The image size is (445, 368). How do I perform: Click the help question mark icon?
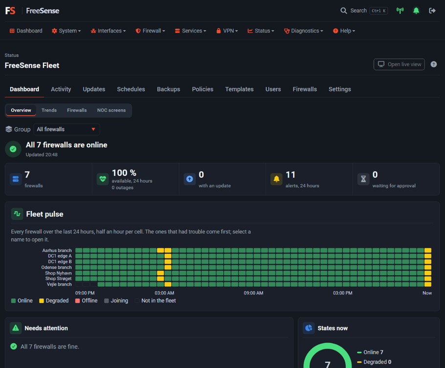click(x=433, y=65)
